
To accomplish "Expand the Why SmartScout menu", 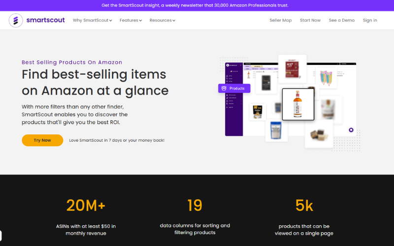I will [93, 20].
